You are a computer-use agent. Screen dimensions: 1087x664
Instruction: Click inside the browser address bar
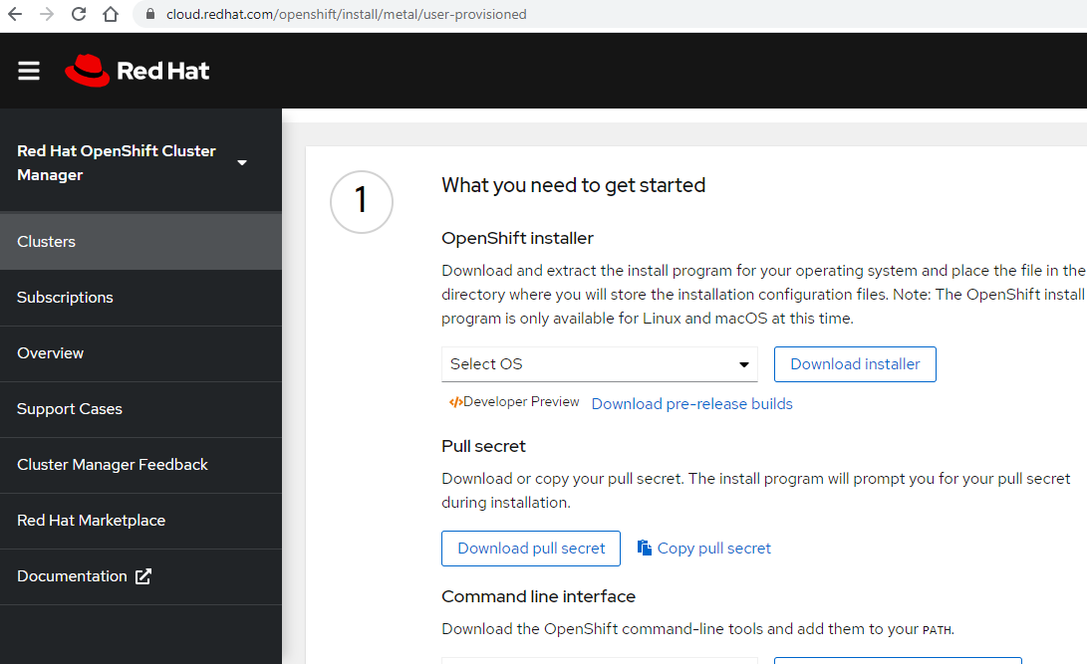[x=399, y=15]
